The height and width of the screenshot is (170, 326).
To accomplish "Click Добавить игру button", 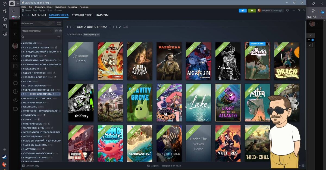I will click(30, 166).
